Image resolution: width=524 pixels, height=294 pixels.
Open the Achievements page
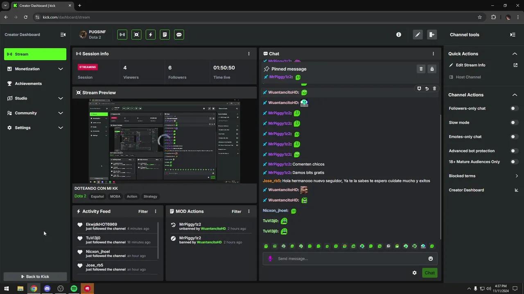point(28,84)
